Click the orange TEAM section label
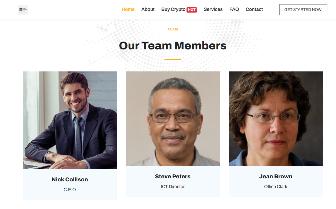The image size is (336, 209). (173, 29)
